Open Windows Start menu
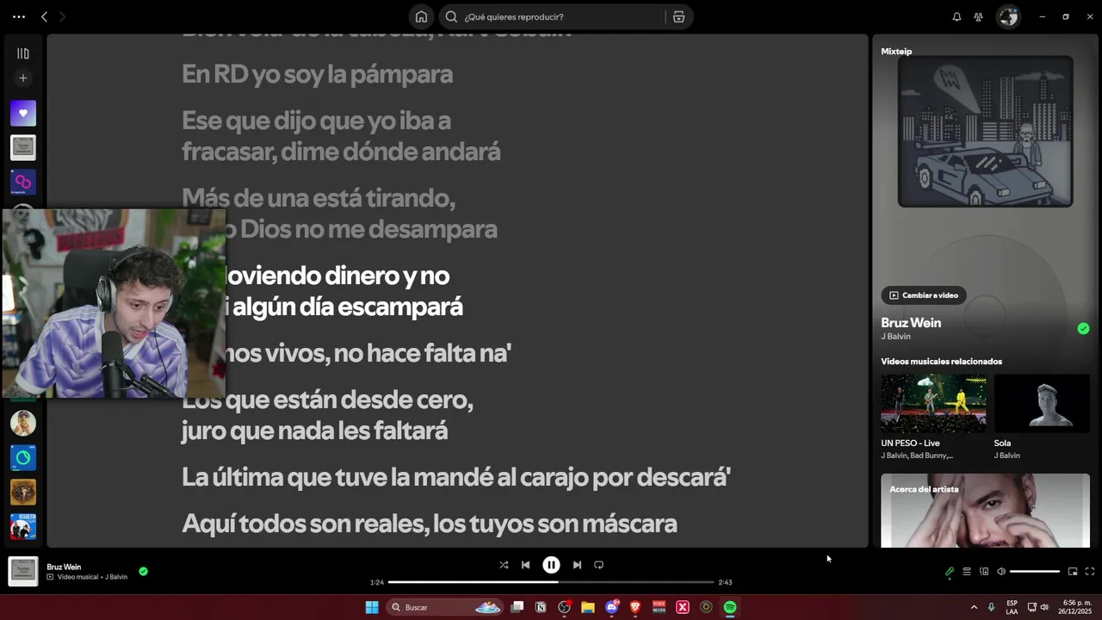 tap(372, 607)
